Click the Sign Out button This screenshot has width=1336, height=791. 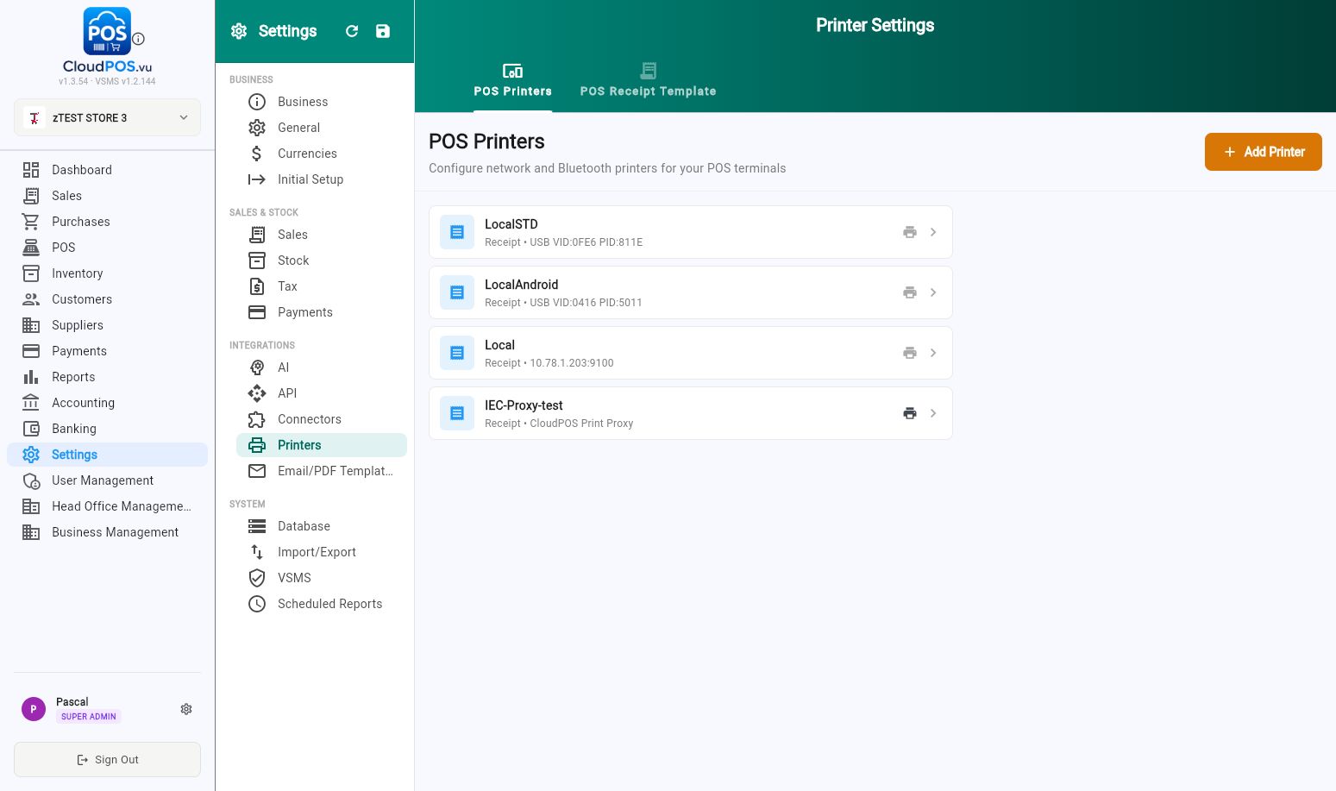[107, 760]
